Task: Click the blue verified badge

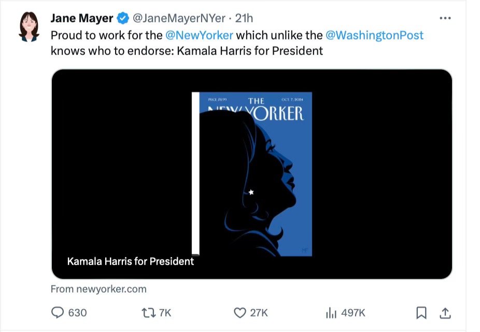Action: coord(123,19)
